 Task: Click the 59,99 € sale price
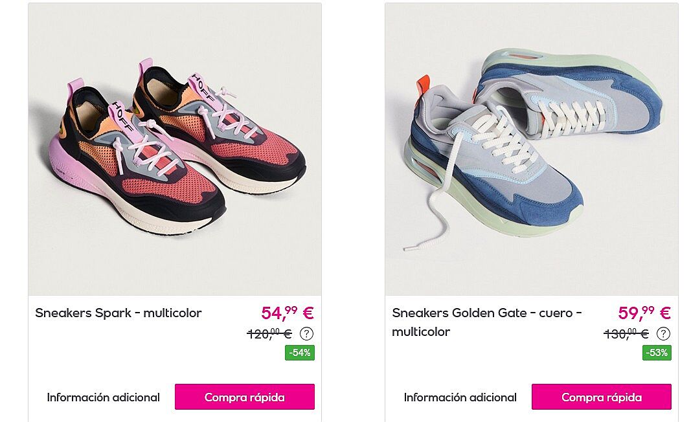click(644, 313)
